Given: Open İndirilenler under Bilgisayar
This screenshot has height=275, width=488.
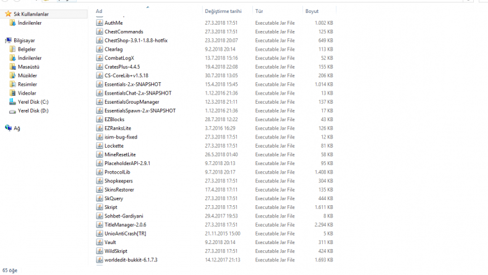Looking at the screenshot, I should pyautogui.click(x=30, y=58).
